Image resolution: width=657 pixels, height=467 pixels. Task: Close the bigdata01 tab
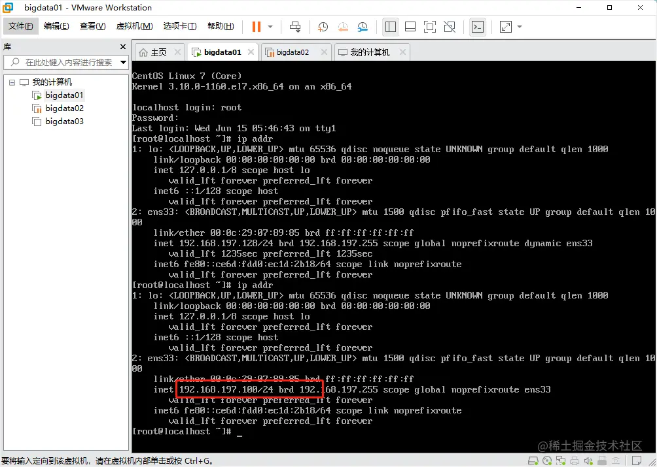[x=251, y=52]
